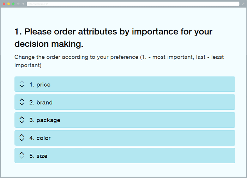Lower color's rank with its down arrow
247x178 pixels.
tap(22, 140)
